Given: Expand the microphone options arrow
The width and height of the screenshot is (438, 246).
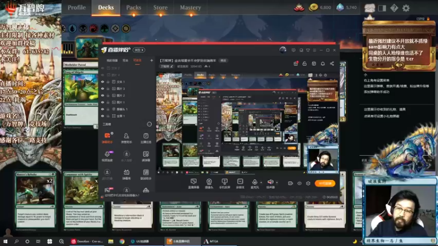Looking at the screenshot, I should pyautogui.click(x=261, y=183).
